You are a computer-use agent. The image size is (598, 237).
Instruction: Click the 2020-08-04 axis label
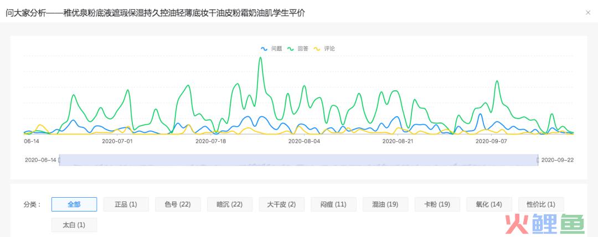tap(304, 141)
